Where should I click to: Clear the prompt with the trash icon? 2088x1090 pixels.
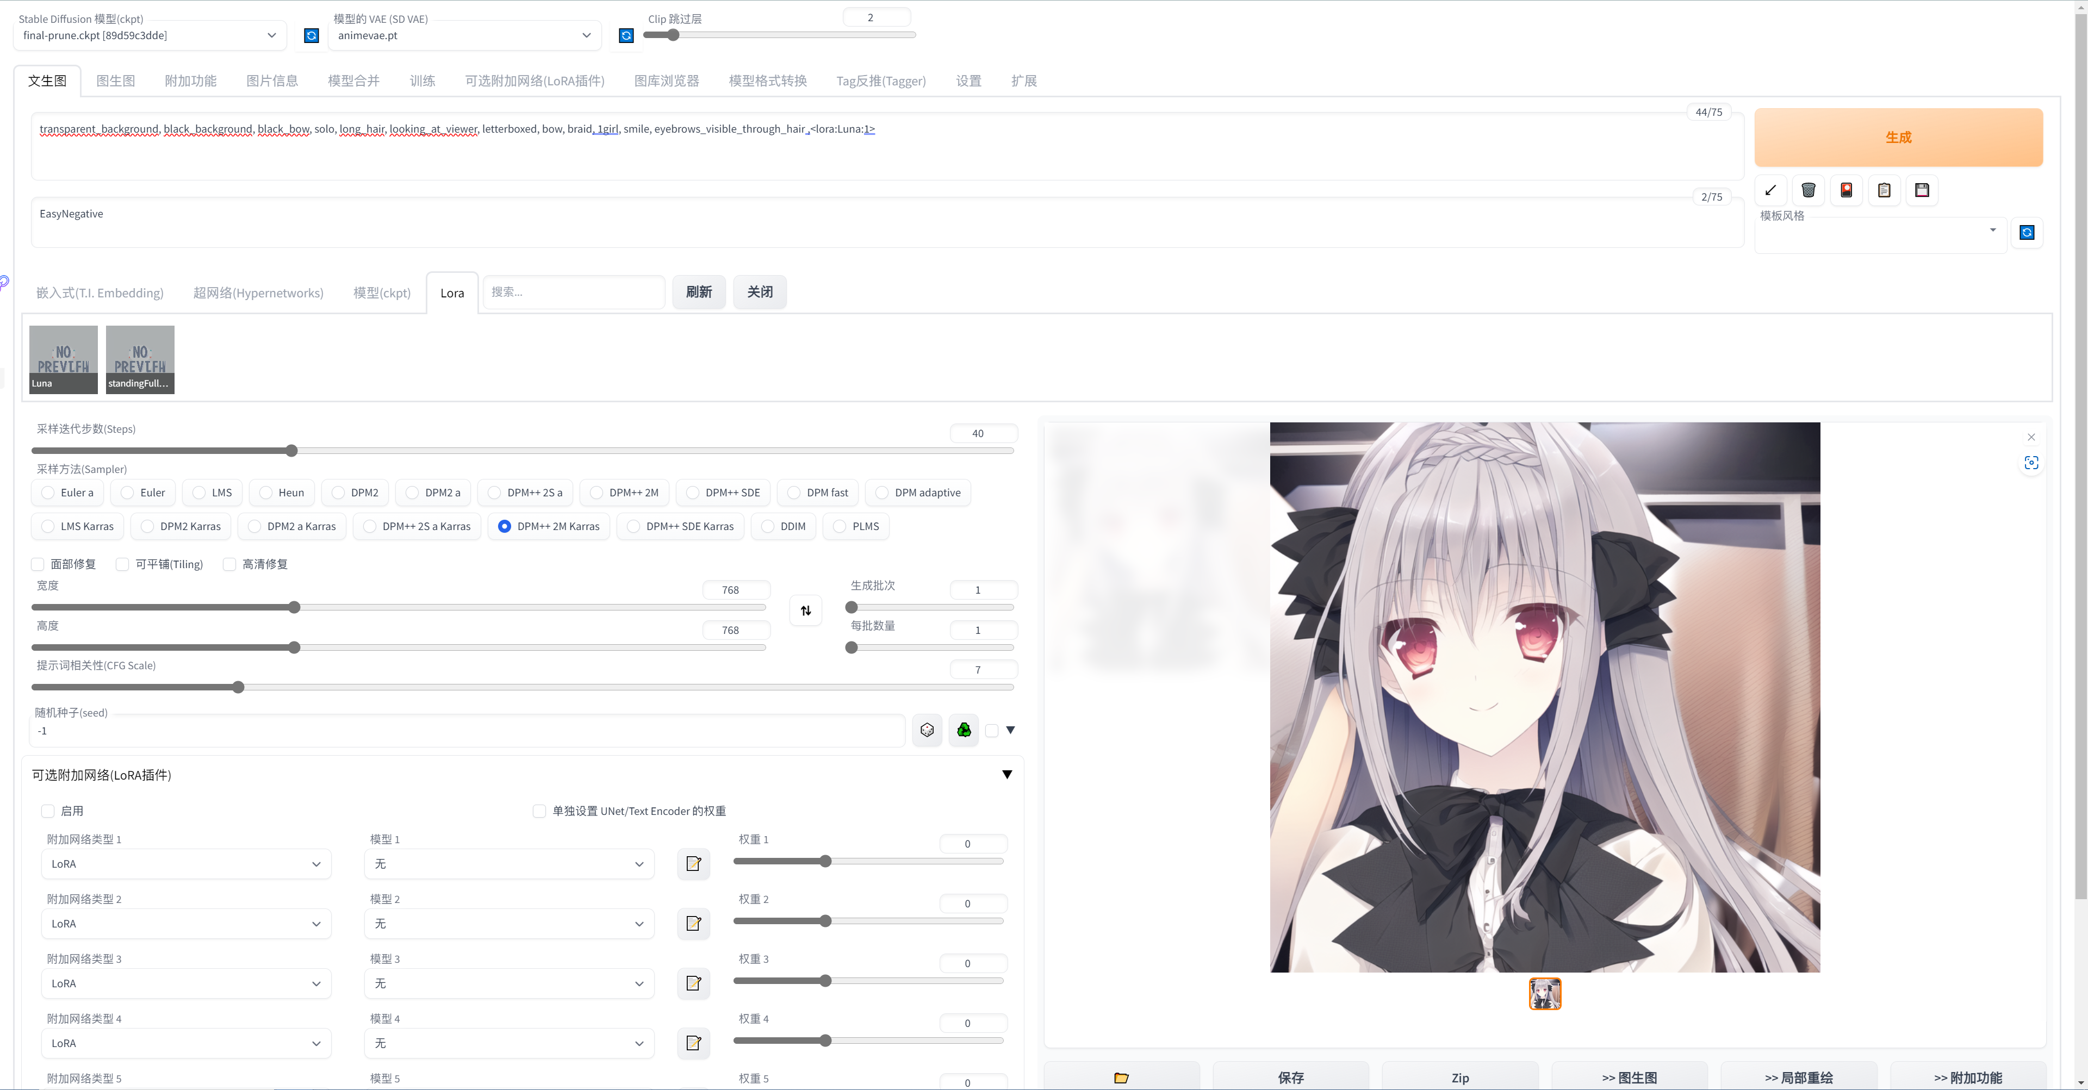(x=1809, y=190)
